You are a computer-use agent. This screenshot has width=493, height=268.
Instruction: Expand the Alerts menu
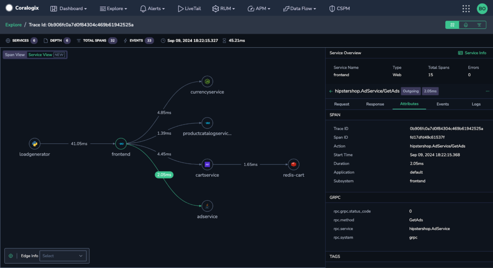click(x=152, y=9)
